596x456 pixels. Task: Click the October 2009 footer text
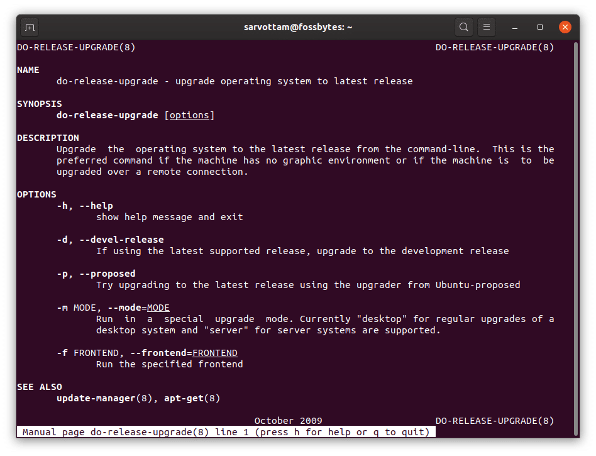point(288,421)
